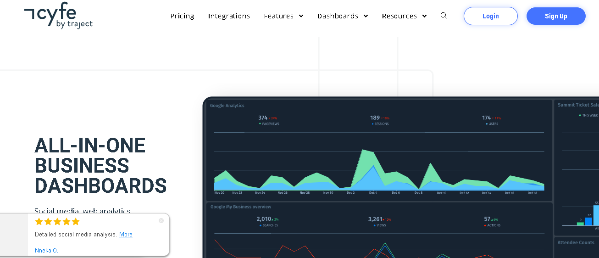Image resolution: width=599 pixels, height=258 pixels.
Task: Click the Summit Ticket Sales widget title
Action: [x=578, y=105]
